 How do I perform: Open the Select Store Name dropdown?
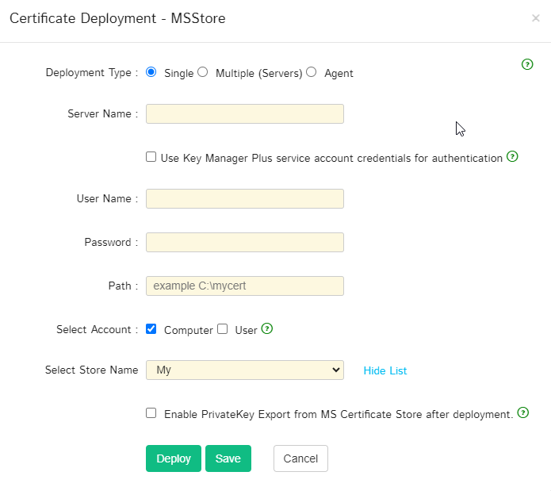click(x=244, y=370)
